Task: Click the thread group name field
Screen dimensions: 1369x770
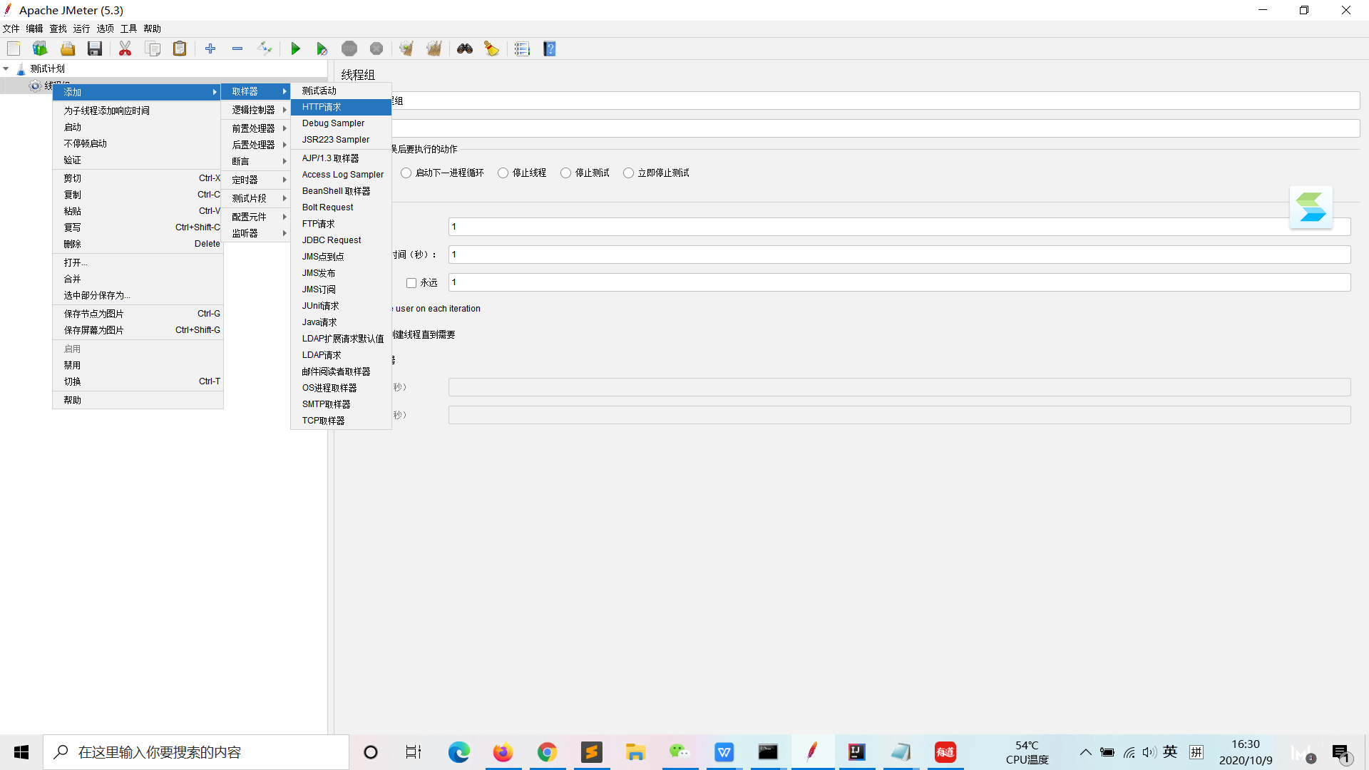Action: pyautogui.click(x=875, y=101)
